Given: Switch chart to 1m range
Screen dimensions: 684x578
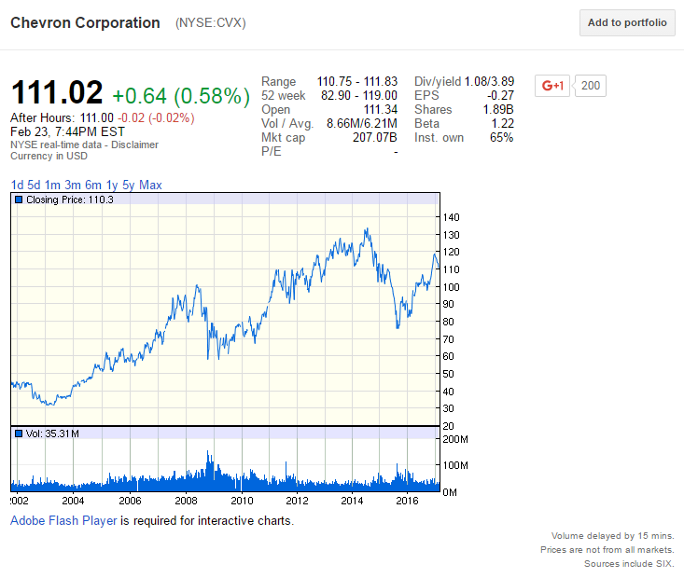Looking at the screenshot, I should (x=52, y=186).
